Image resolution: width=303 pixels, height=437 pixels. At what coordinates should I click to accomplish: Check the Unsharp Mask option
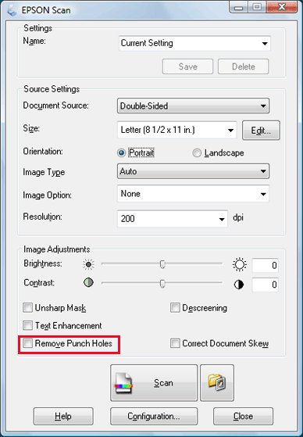tap(27, 308)
